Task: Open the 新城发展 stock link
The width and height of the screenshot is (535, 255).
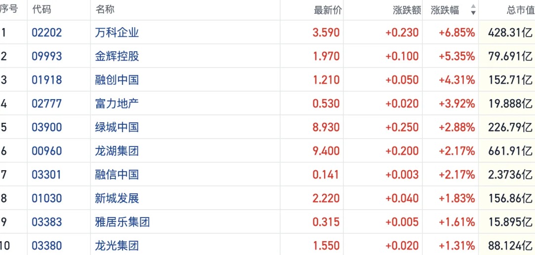Action: pyautogui.click(x=117, y=198)
